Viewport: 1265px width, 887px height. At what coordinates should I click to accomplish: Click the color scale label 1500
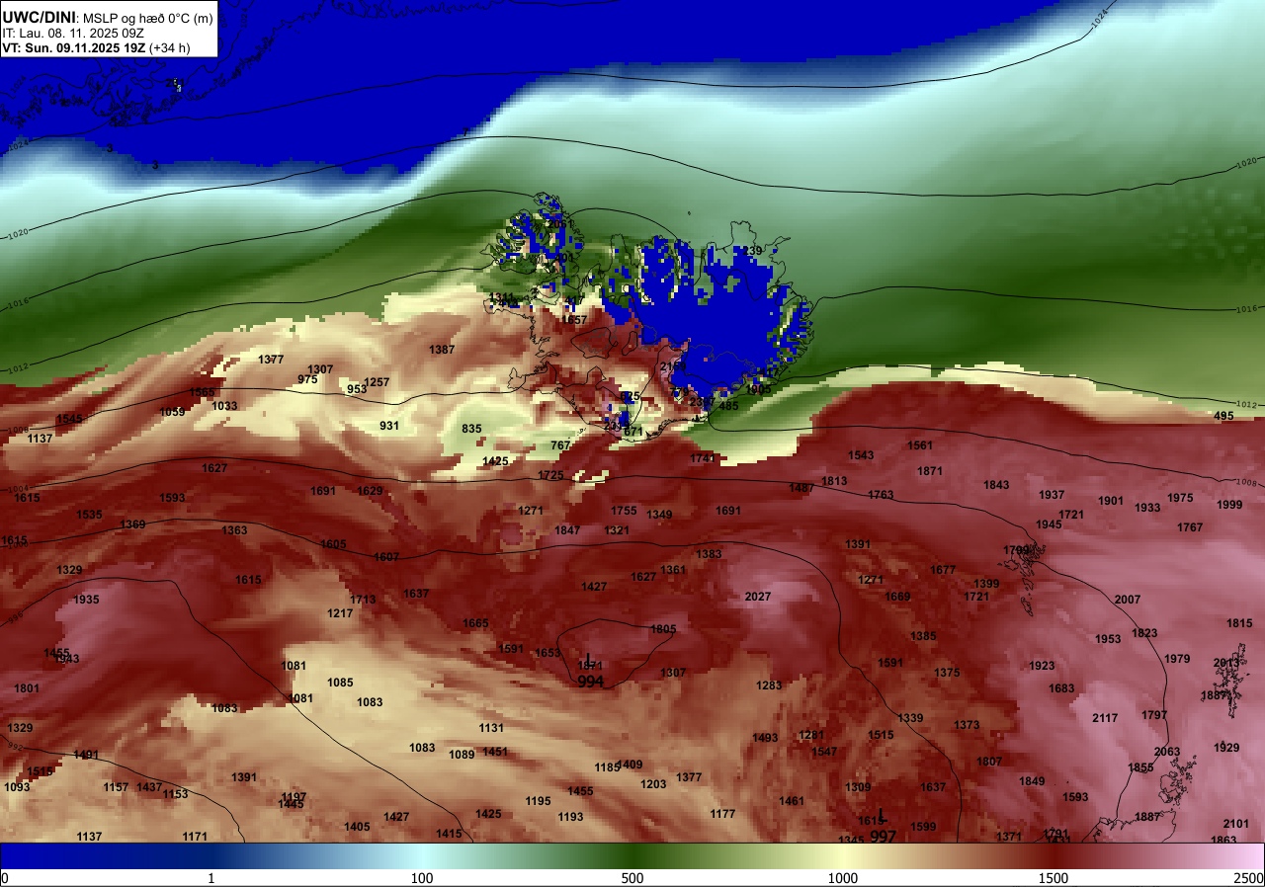pos(1054,878)
